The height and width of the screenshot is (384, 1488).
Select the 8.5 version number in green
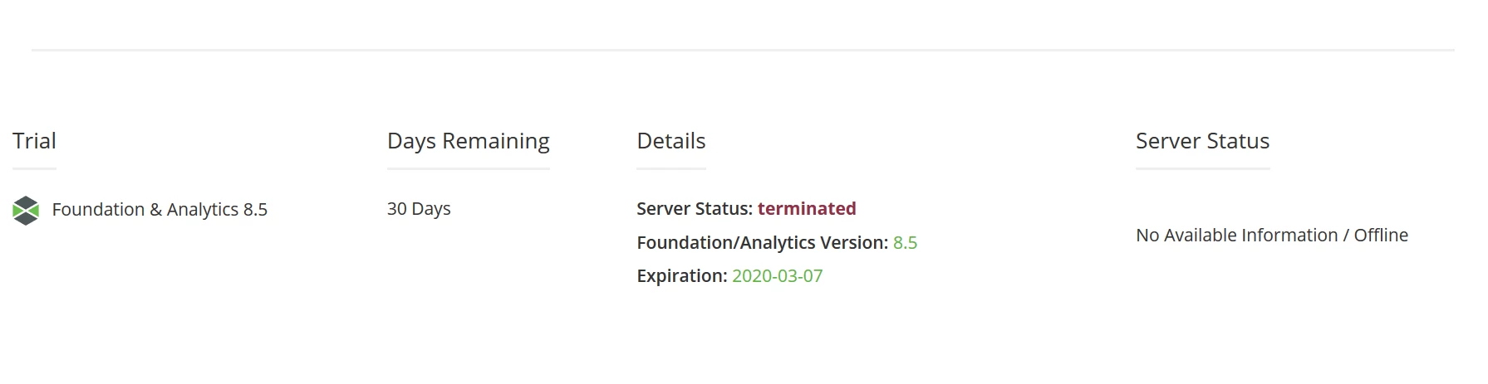[x=905, y=243]
